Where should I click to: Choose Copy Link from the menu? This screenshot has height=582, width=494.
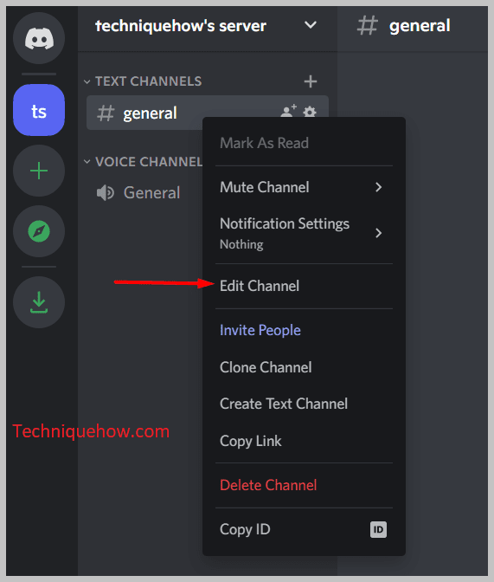click(x=305, y=441)
